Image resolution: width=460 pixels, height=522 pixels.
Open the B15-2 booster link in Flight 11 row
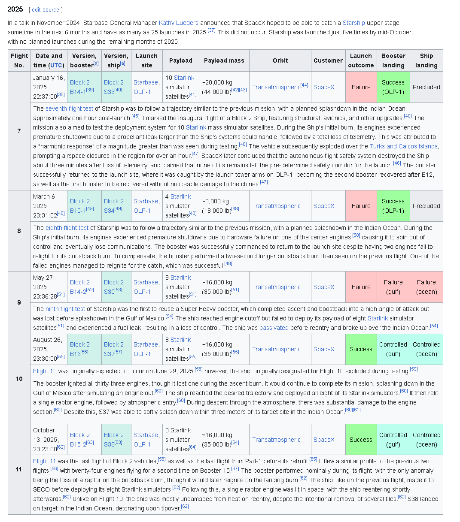click(78, 444)
